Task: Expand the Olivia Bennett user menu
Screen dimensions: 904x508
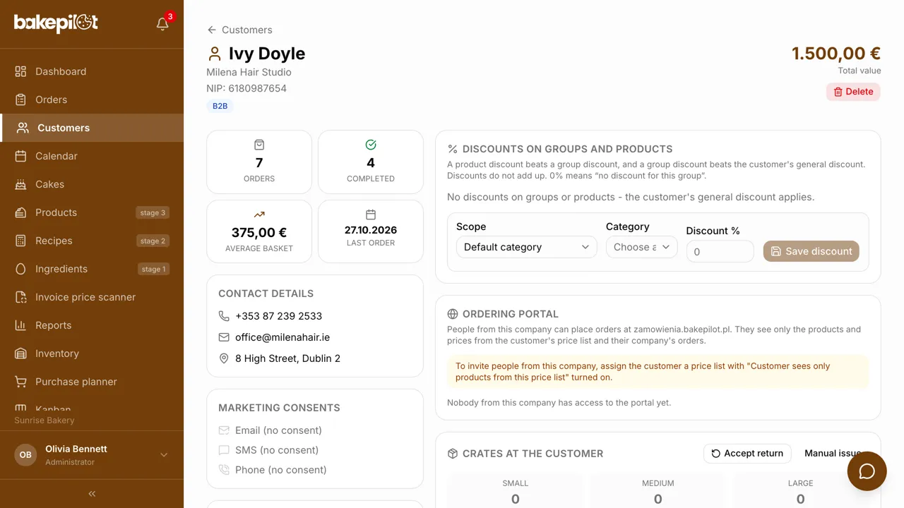Action: click(92, 455)
